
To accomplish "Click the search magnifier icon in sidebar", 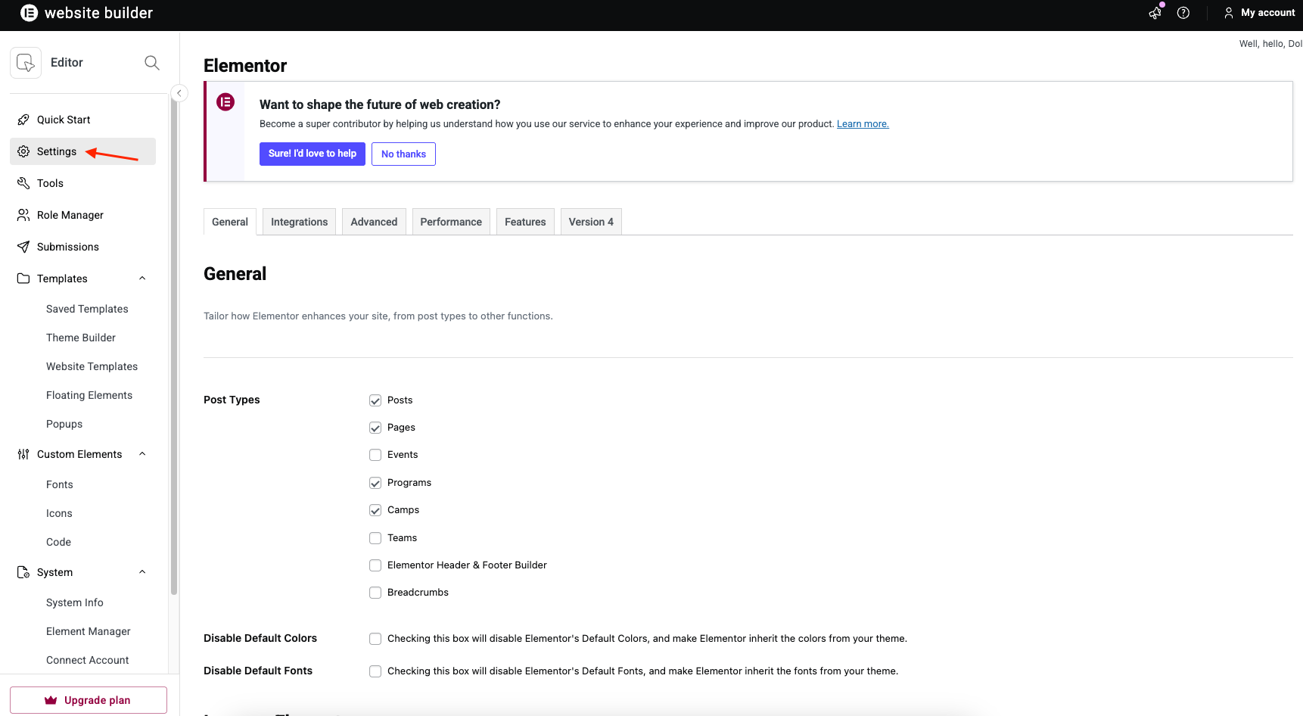I will (x=152, y=63).
